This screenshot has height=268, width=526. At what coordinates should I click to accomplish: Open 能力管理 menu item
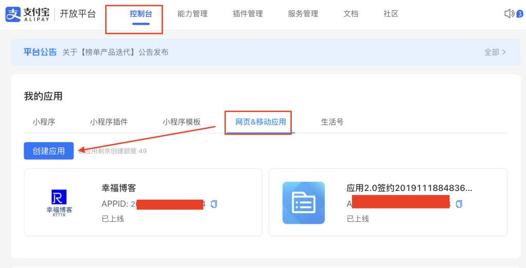pos(192,14)
